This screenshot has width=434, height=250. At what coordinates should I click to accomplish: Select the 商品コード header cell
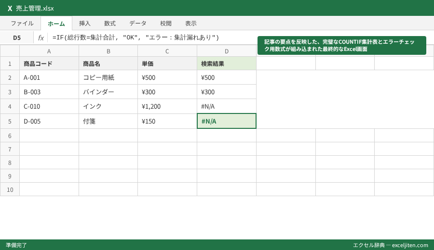click(49, 63)
